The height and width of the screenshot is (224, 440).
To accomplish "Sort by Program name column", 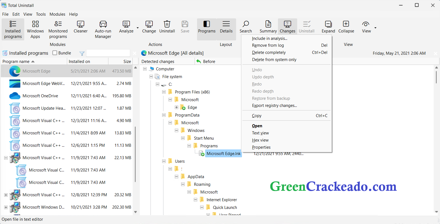I will tap(34, 62).
